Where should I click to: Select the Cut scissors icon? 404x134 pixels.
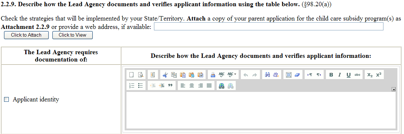165,75
